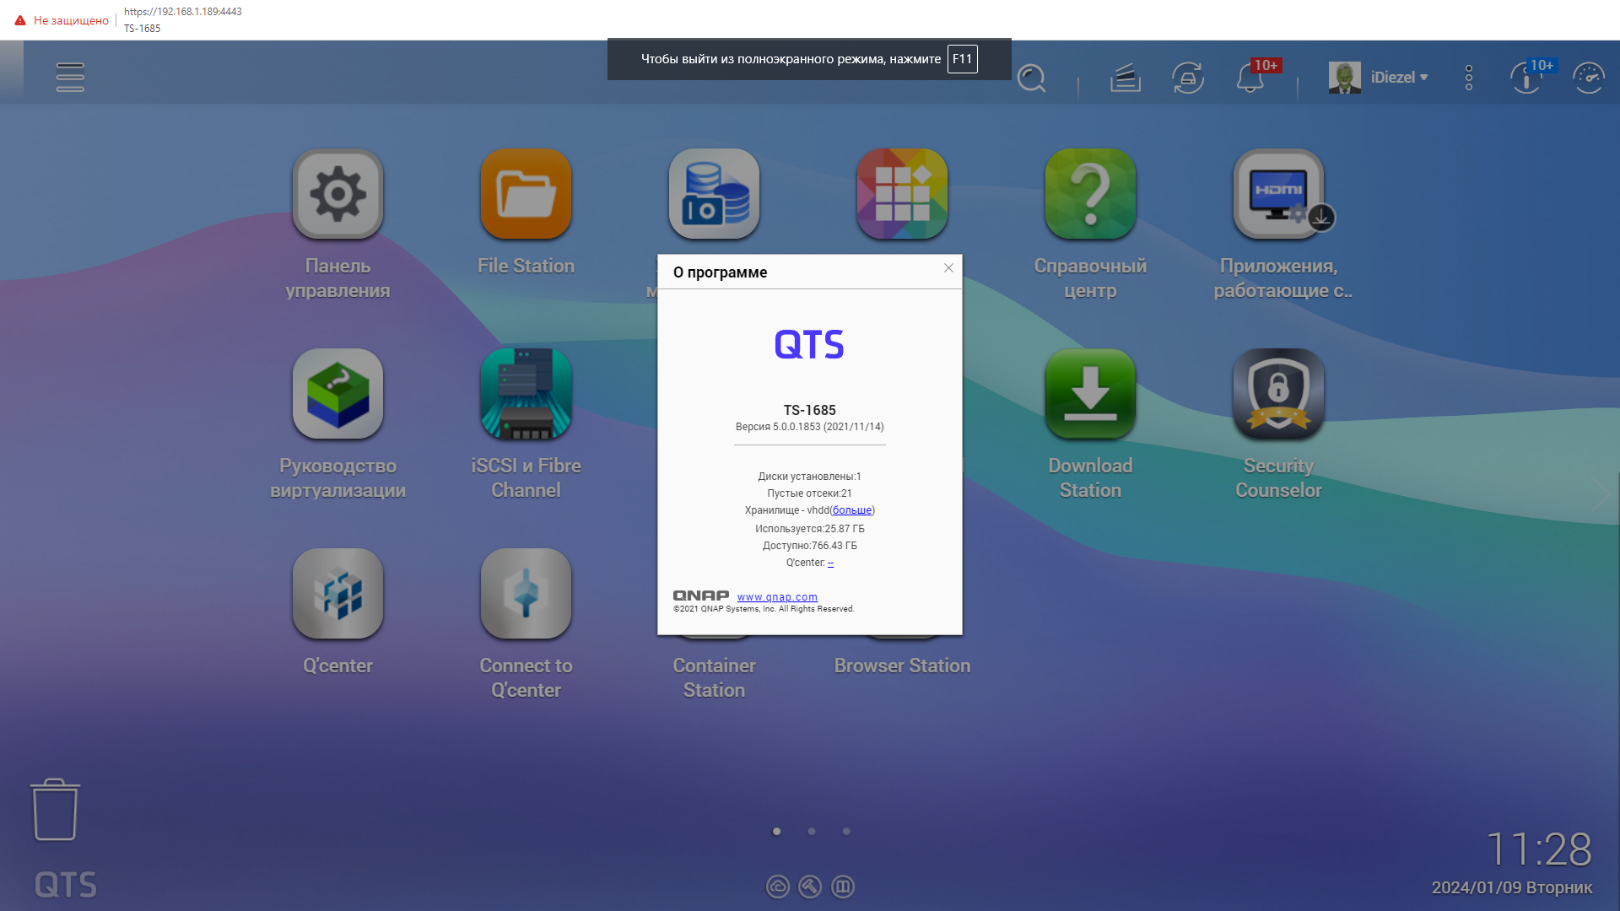
Task: Open the App Center colorful grid icon
Action: tap(902, 194)
